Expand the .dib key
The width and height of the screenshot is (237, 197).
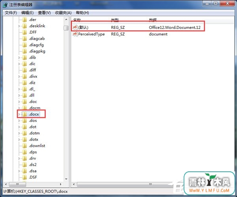click(19, 58)
